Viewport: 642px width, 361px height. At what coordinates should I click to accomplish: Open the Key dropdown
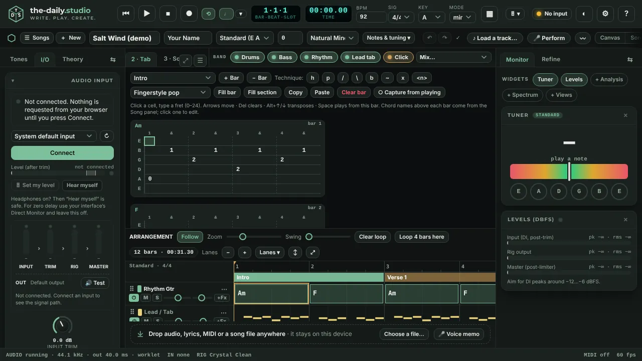coord(431,17)
